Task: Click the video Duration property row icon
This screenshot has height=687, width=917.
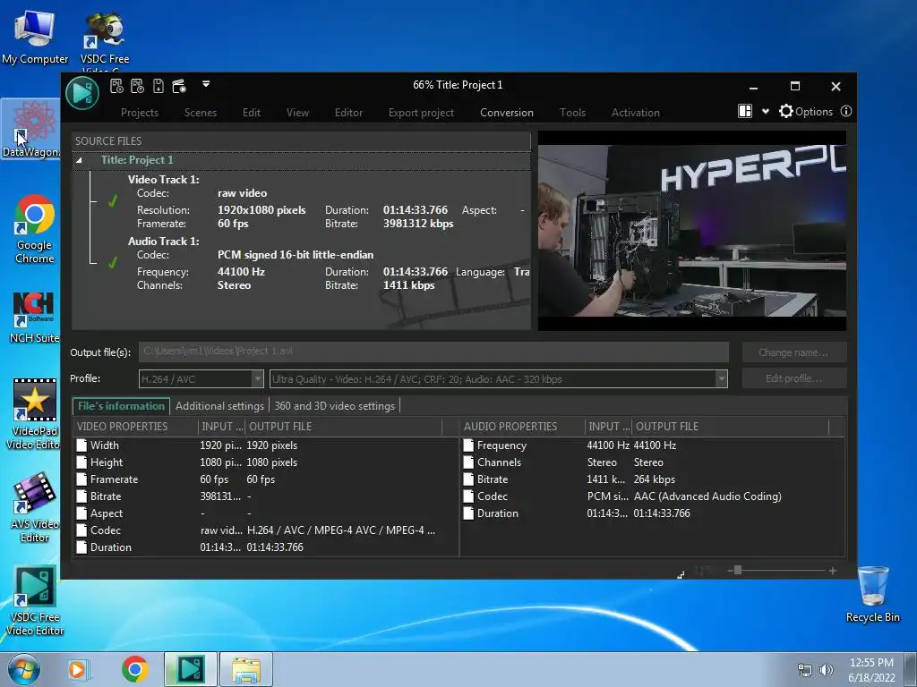Action: pyautogui.click(x=81, y=547)
